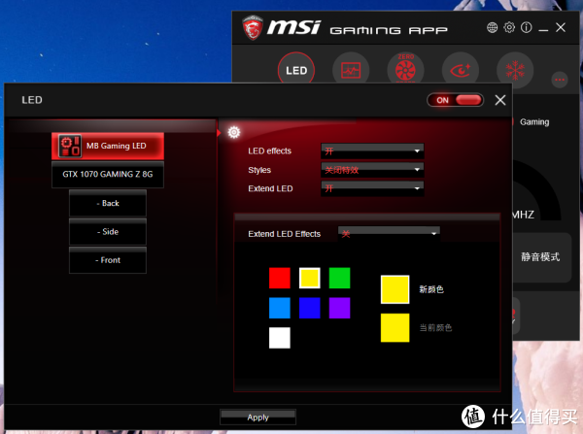Pick the yellow swatch in the palette
Image resolution: width=583 pixels, height=434 pixels.
(310, 278)
